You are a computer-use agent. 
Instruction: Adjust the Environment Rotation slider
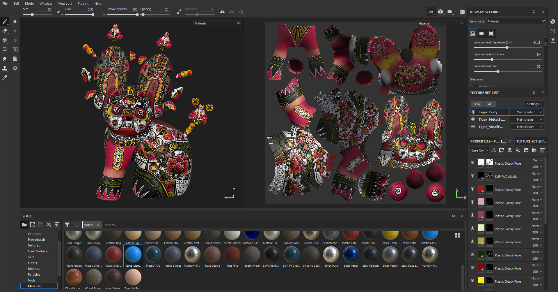pyautogui.click(x=507, y=59)
